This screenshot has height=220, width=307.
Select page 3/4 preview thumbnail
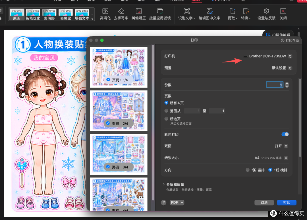119,154
